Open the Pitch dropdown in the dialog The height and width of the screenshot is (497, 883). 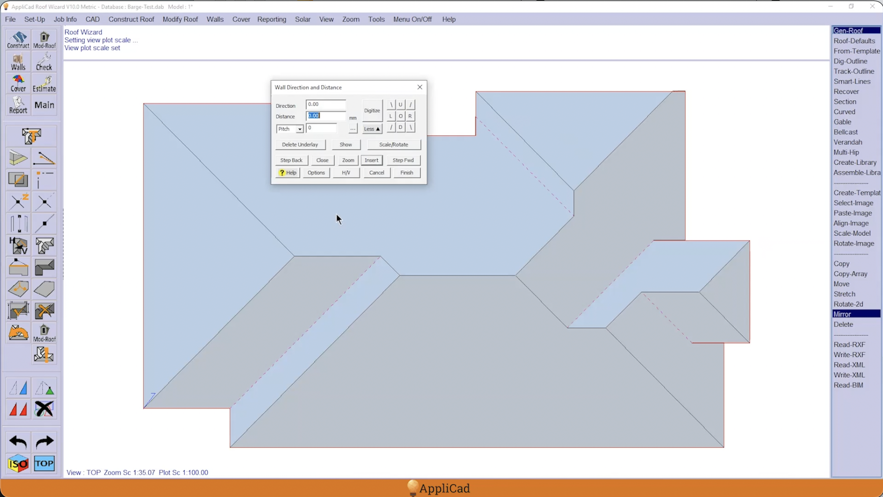pos(289,128)
